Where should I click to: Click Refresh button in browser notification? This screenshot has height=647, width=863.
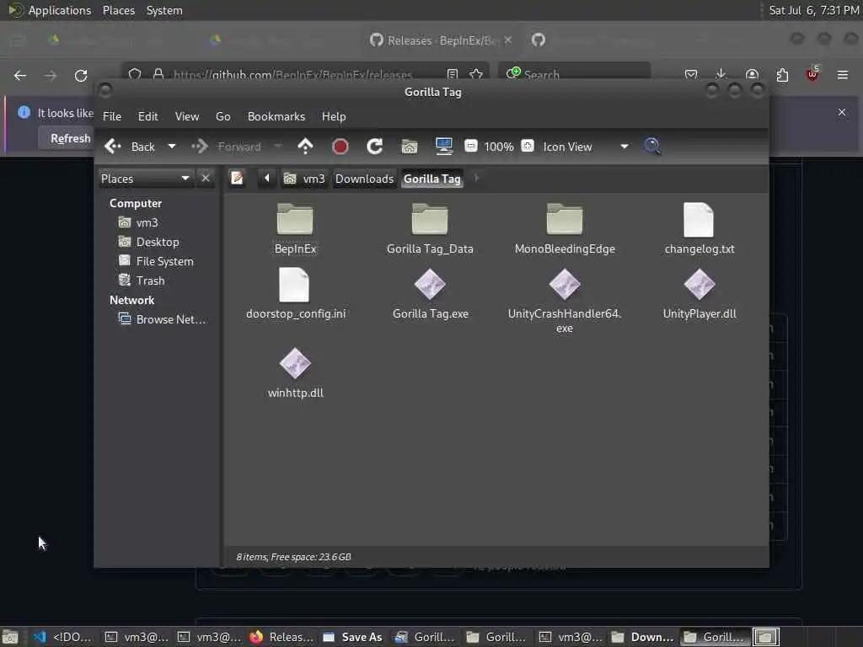70,139
